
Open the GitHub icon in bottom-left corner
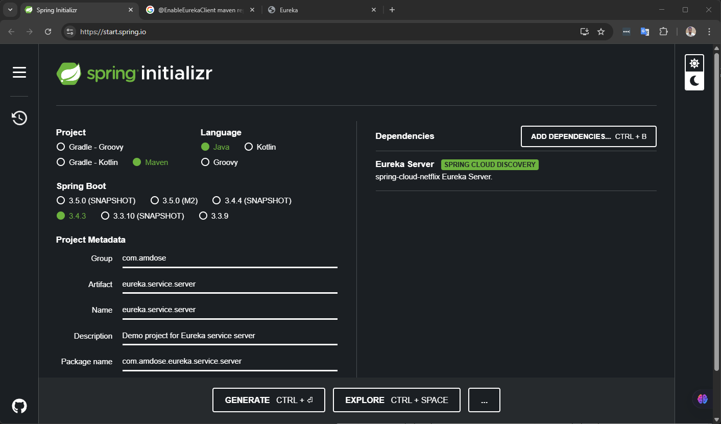pyautogui.click(x=19, y=406)
